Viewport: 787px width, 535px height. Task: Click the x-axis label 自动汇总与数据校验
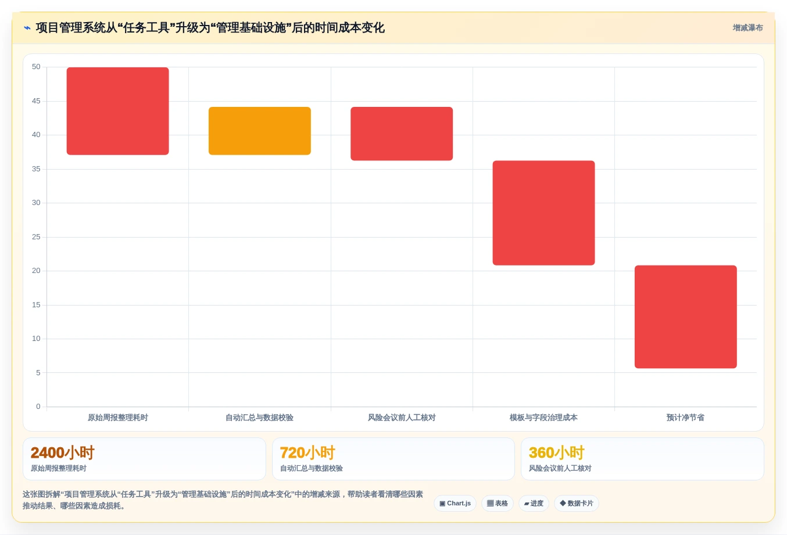click(x=260, y=418)
